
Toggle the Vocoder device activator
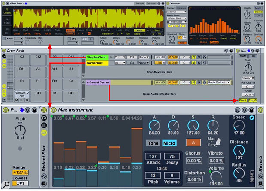click(x=168, y=3)
